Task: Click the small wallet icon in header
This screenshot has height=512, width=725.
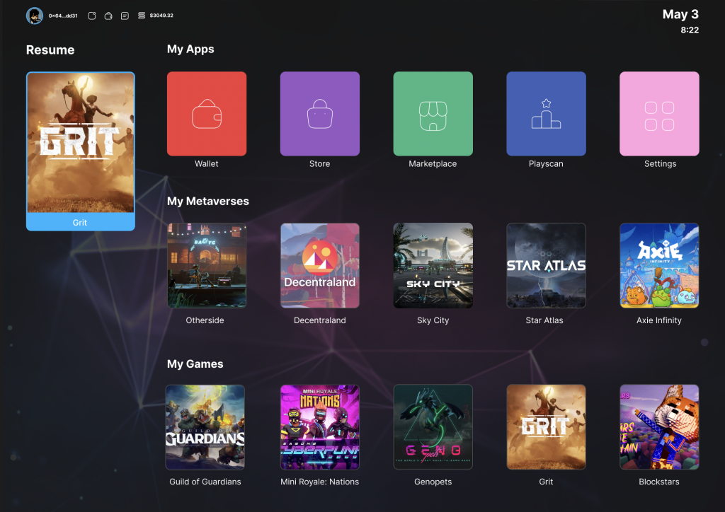Action: [x=108, y=16]
